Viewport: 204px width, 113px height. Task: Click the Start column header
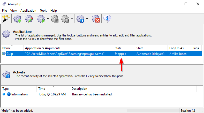[x=151, y=48]
